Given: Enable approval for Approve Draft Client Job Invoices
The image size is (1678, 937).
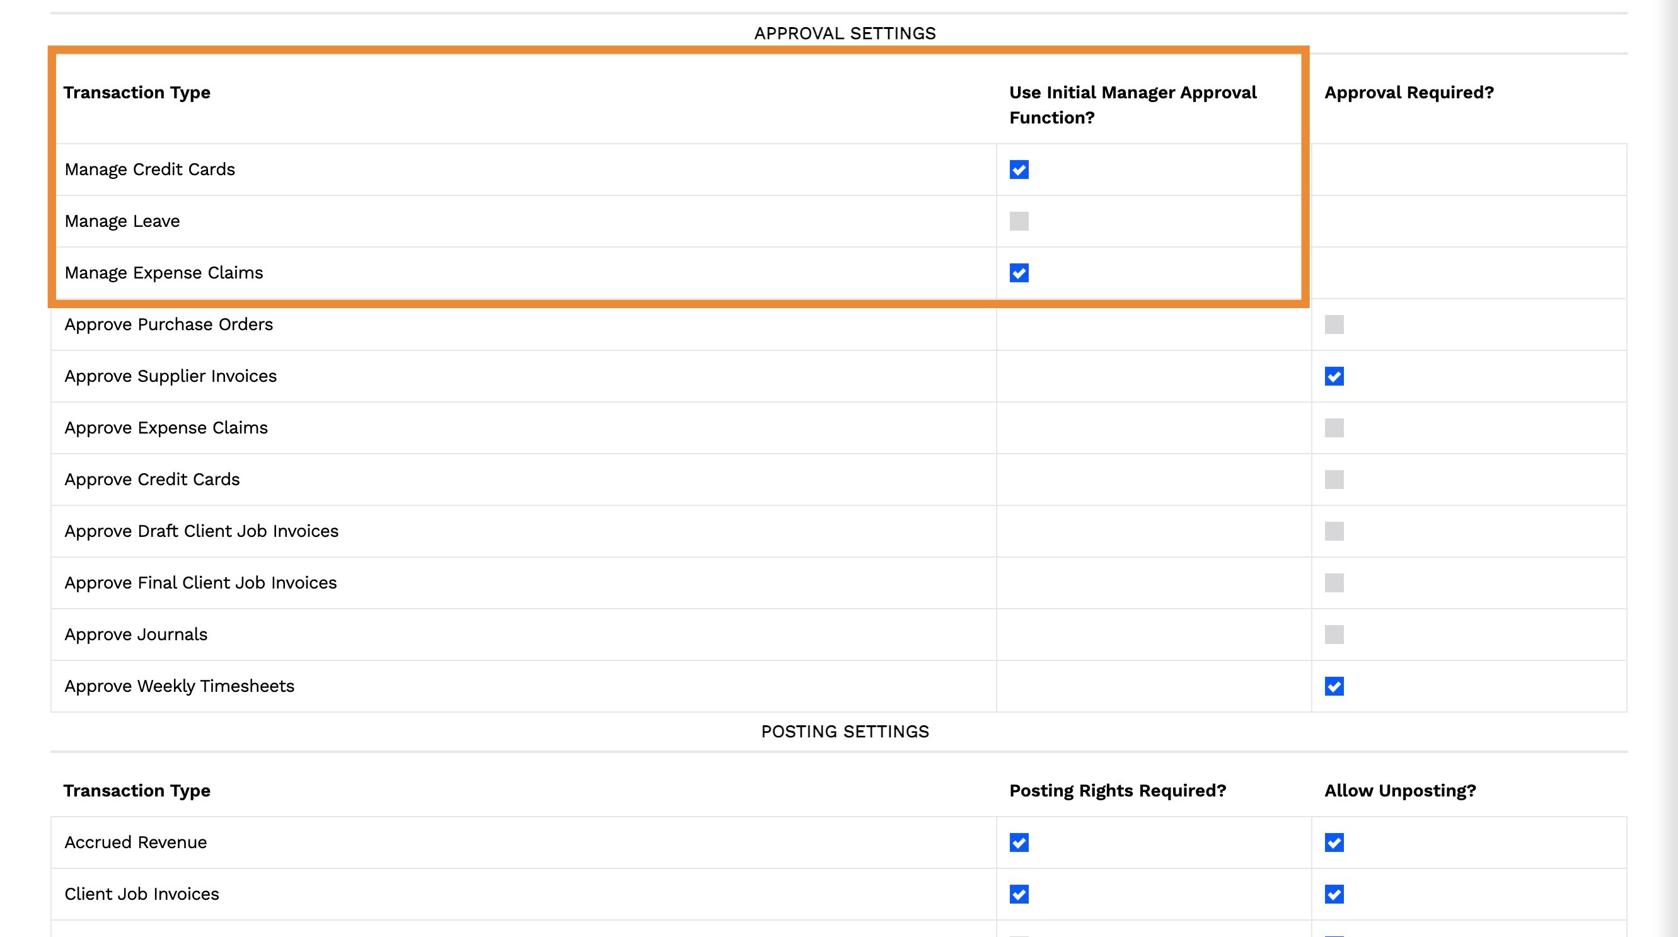Looking at the screenshot, I should click(x=1333, y=531).
